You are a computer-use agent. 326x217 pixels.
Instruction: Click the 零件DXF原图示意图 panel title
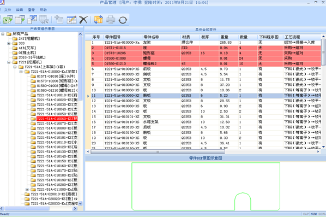pyautogui.click(x=206, y=158)
